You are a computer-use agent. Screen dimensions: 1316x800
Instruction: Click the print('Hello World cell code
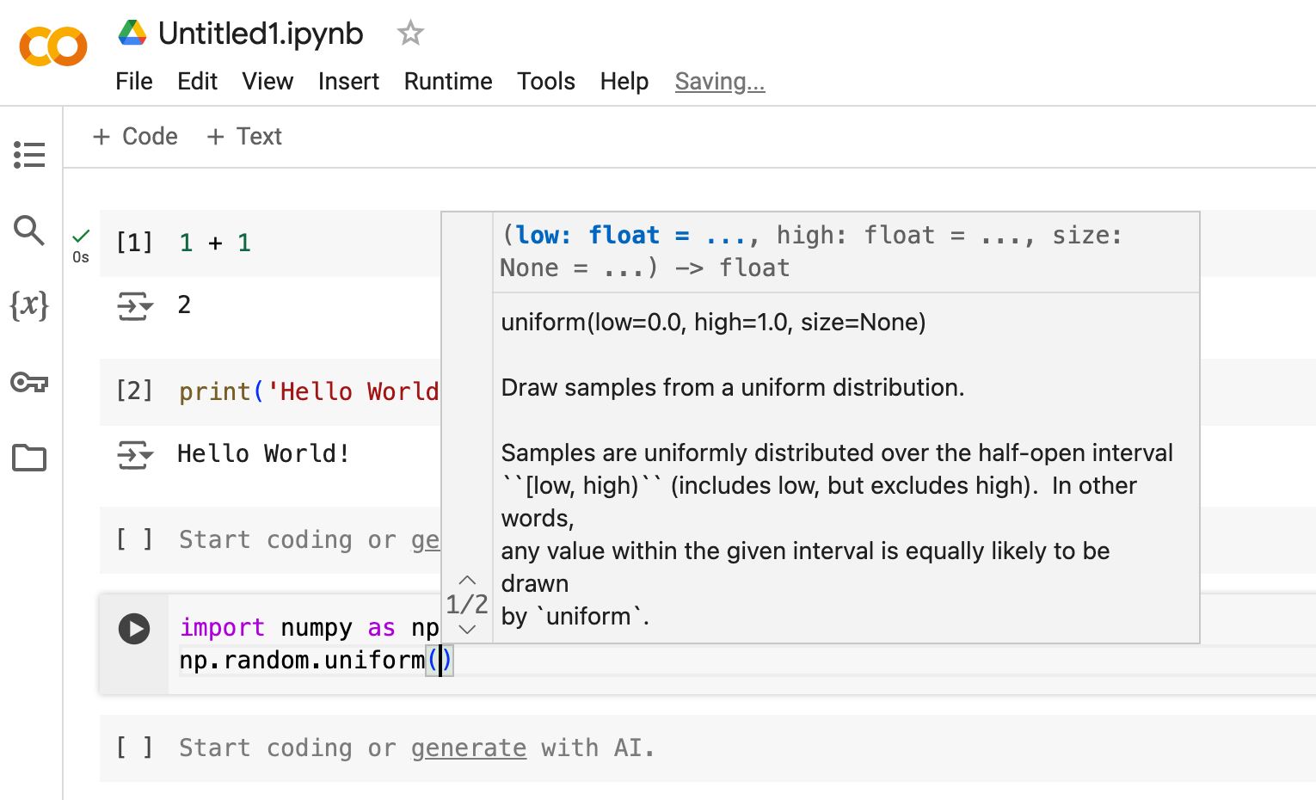pyautogui.click(x=309, y=391)
